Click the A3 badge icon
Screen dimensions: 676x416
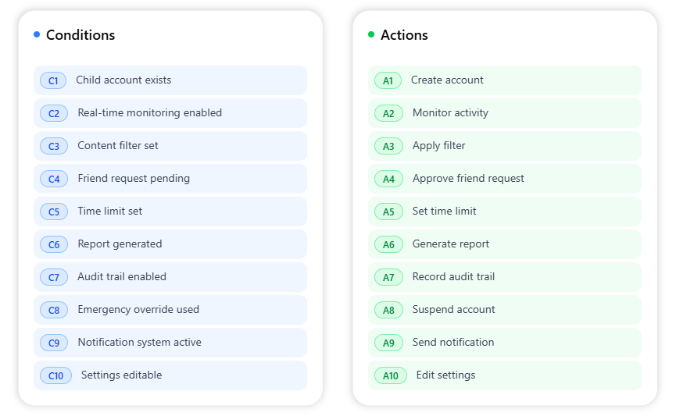(x=388, y=146)
